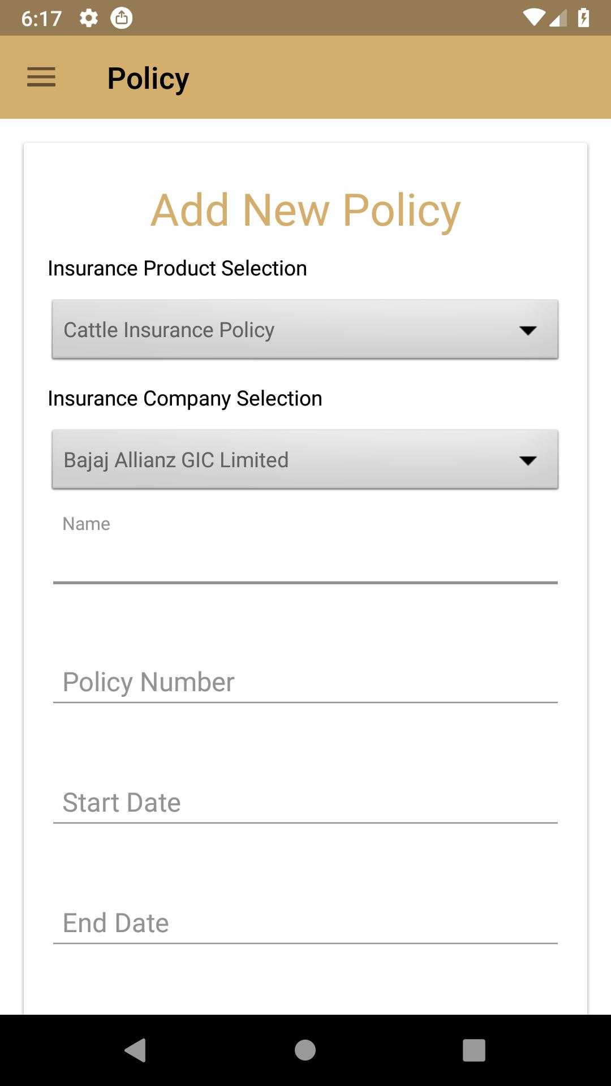
Task: Tap the cellular signal strength icon
Action: (x=558, y=18)
